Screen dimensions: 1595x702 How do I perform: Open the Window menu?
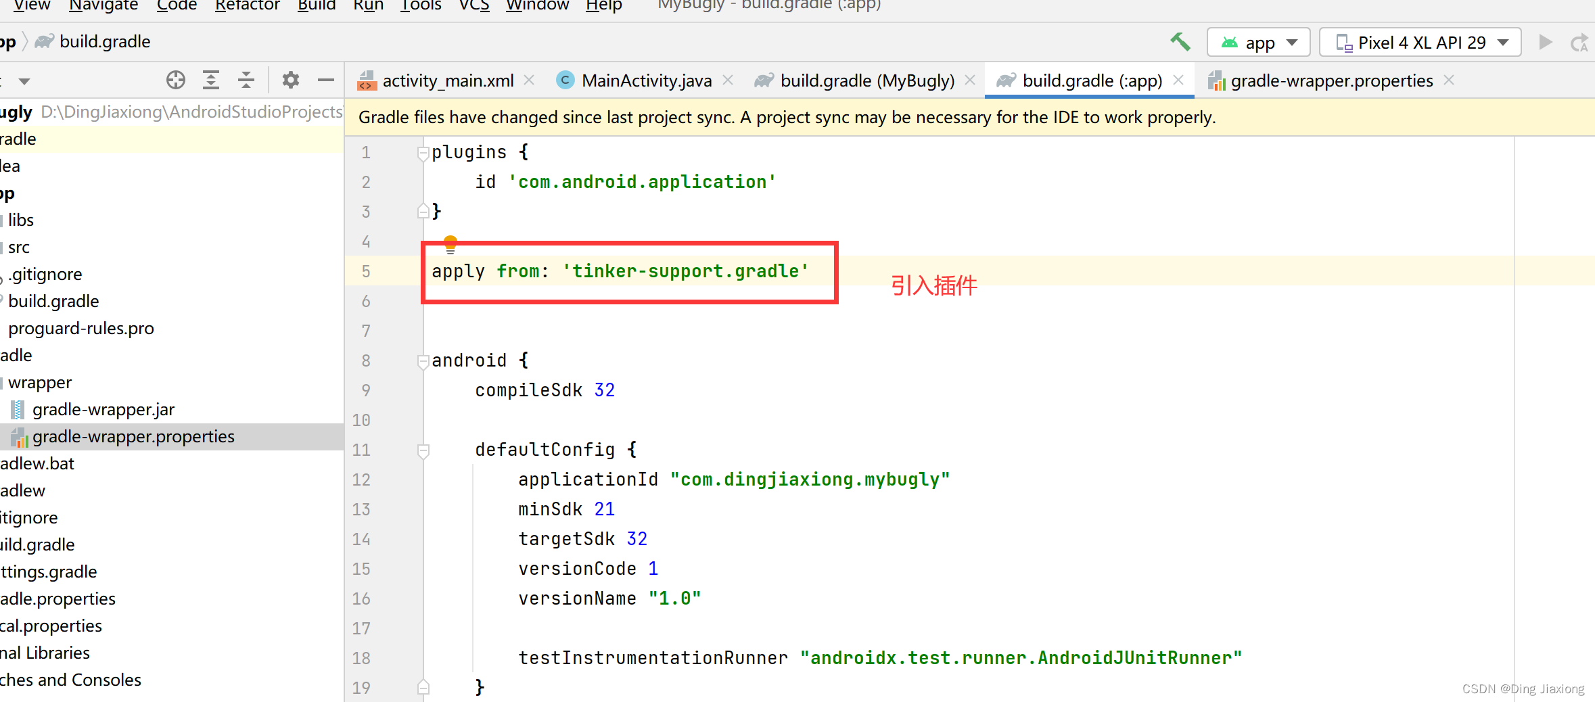(538, 5)
